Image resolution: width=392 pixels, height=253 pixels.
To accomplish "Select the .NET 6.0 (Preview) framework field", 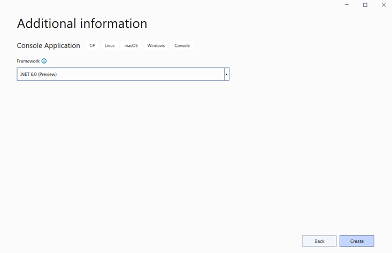I will 123,74.
